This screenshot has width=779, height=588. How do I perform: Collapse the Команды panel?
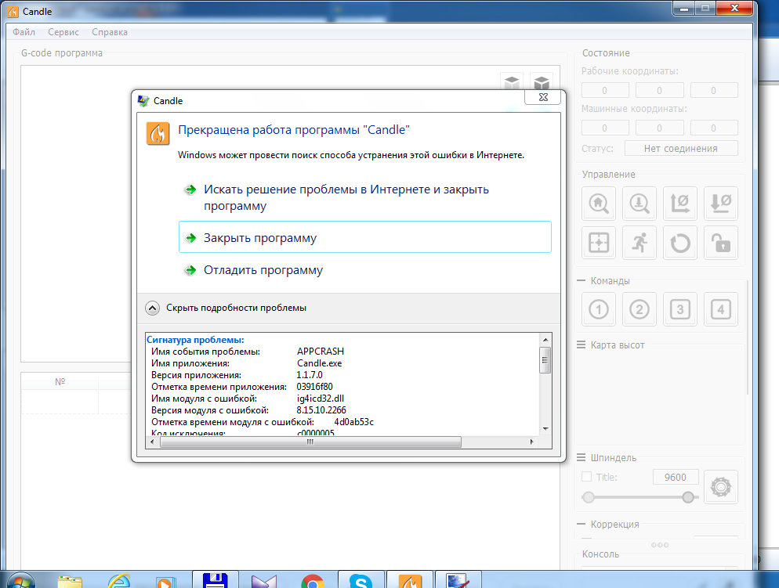coord(581,280)
